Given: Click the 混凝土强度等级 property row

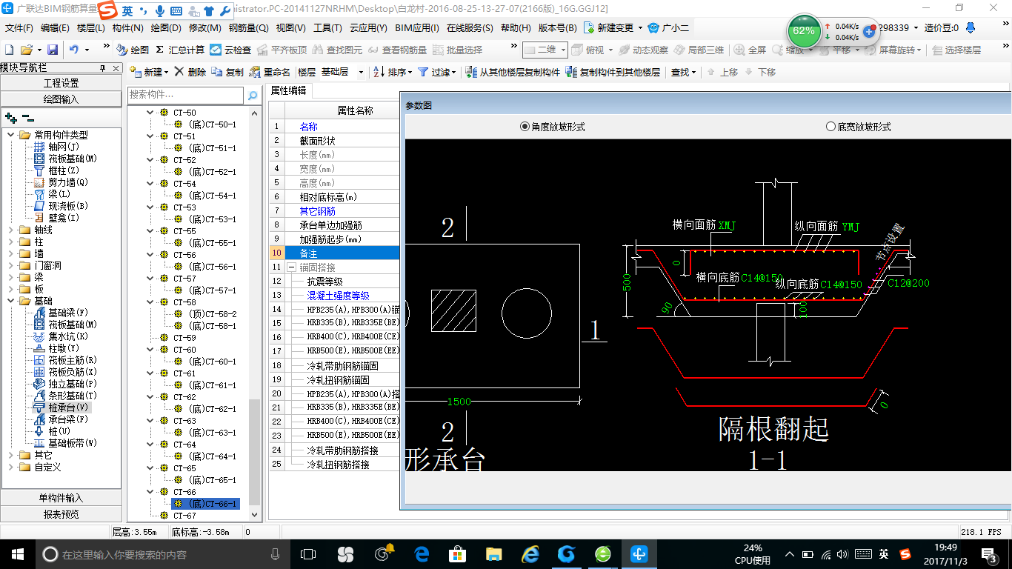Looking at the screenshot, I should (333, 295).
